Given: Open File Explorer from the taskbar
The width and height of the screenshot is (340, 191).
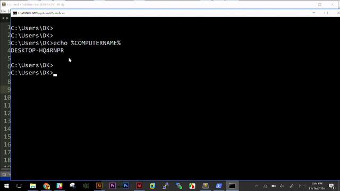Looking at the screenshot, I should tap(33, 186).
